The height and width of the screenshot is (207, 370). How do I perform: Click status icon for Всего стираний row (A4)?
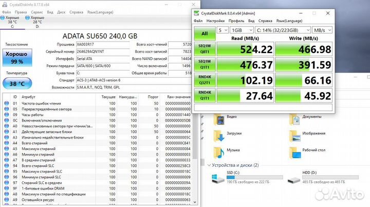coord(7,143)
